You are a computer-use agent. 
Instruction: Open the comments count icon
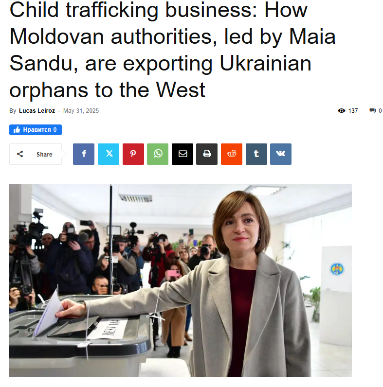coord(373,110)
